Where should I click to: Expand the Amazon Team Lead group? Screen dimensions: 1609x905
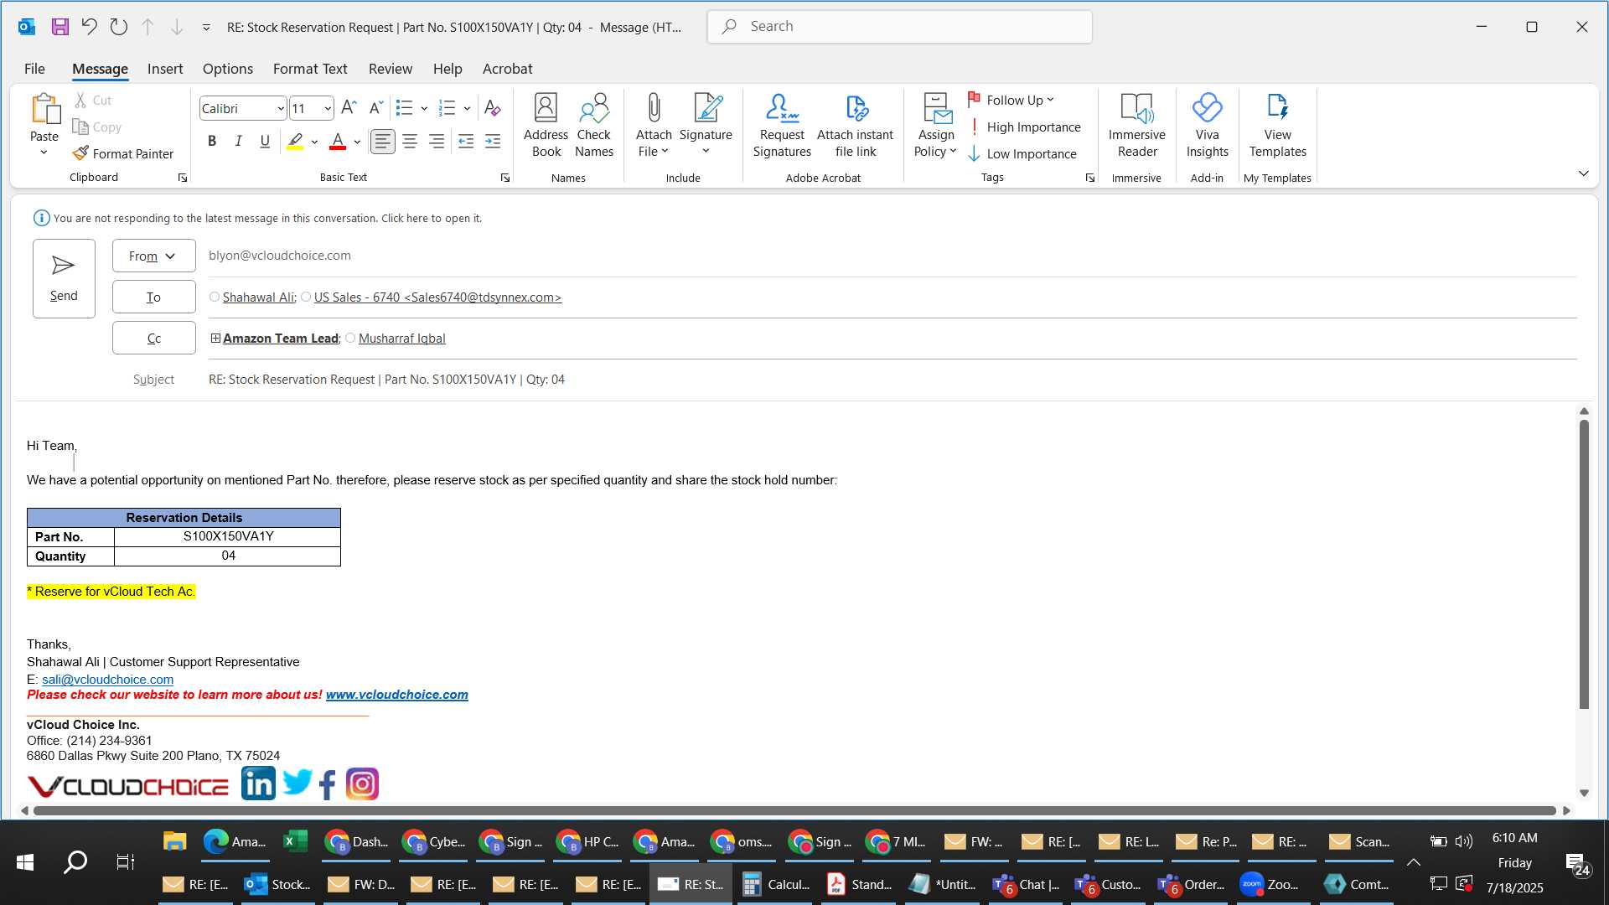[215, 339]
